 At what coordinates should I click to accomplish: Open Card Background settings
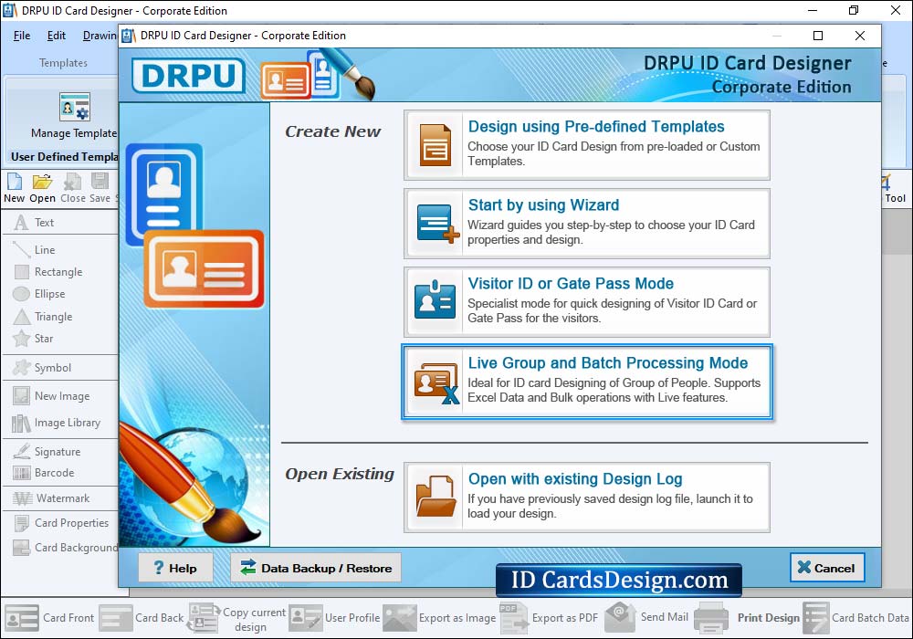(65, 548)
